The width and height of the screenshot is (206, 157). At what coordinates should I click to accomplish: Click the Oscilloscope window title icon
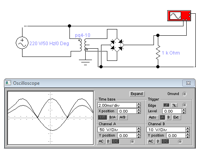[8, 83]
